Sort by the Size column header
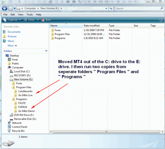This screenshot has height=149, width=165. (141, 26)
